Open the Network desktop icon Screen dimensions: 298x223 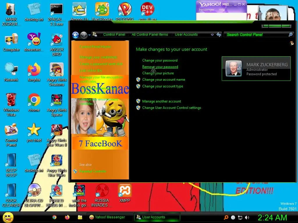pos(11,72)
